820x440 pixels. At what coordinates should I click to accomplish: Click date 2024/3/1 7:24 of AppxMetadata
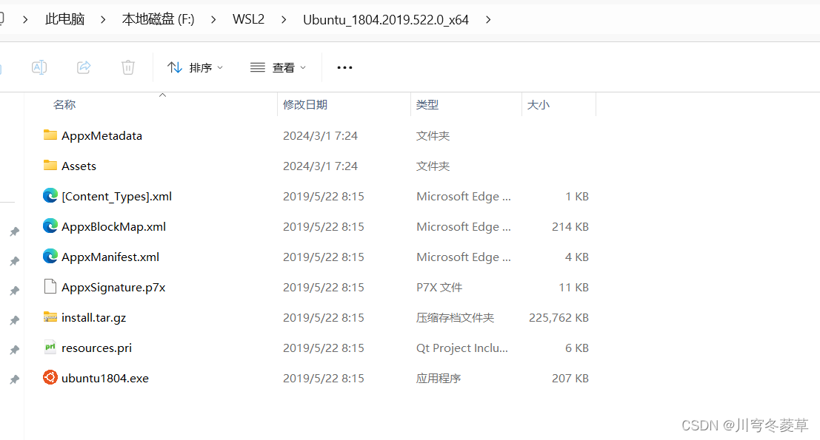tap(321, 136)
